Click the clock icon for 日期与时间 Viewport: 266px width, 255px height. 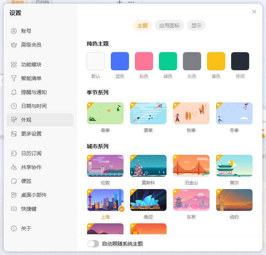(x=14, y=106)
